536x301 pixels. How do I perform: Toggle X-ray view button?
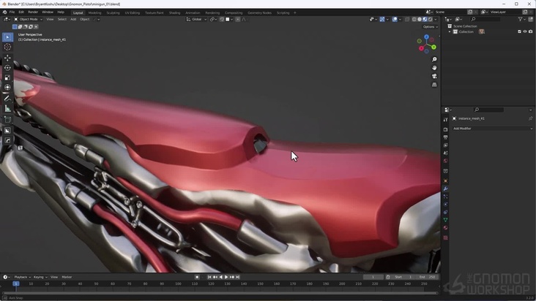pyautogui.click(x=407, y=20)
